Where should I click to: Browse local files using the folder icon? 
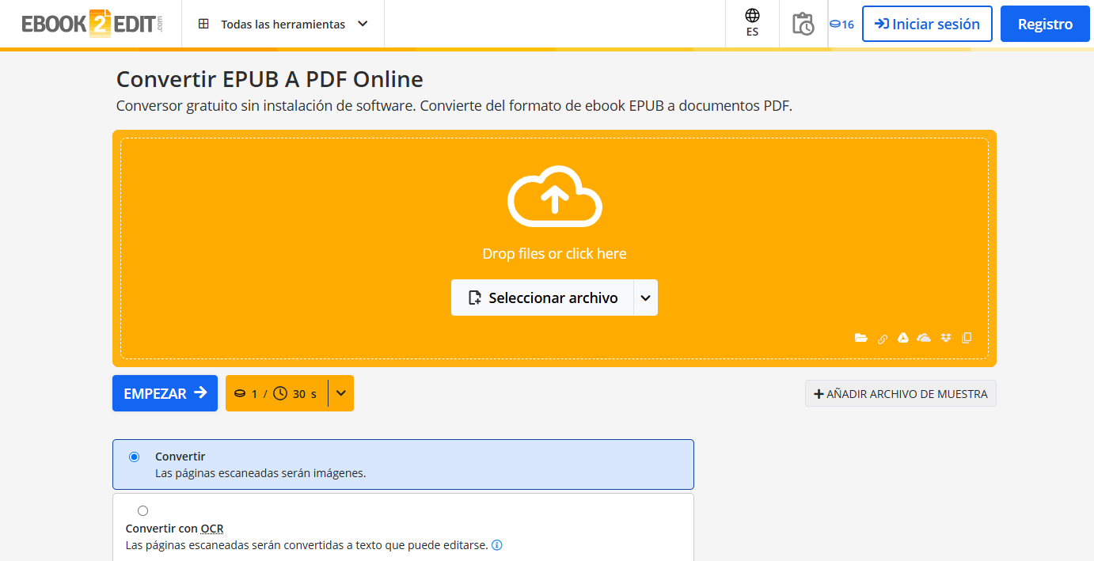861,338
